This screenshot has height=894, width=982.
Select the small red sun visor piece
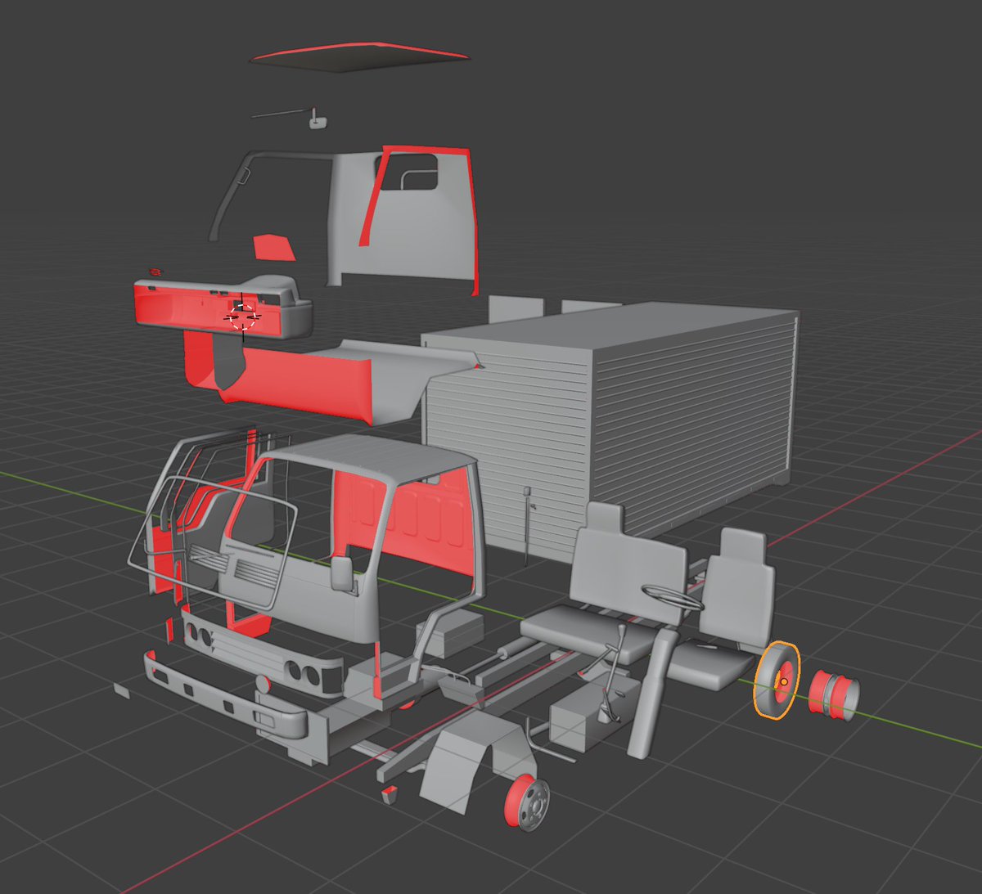(273, 247)
